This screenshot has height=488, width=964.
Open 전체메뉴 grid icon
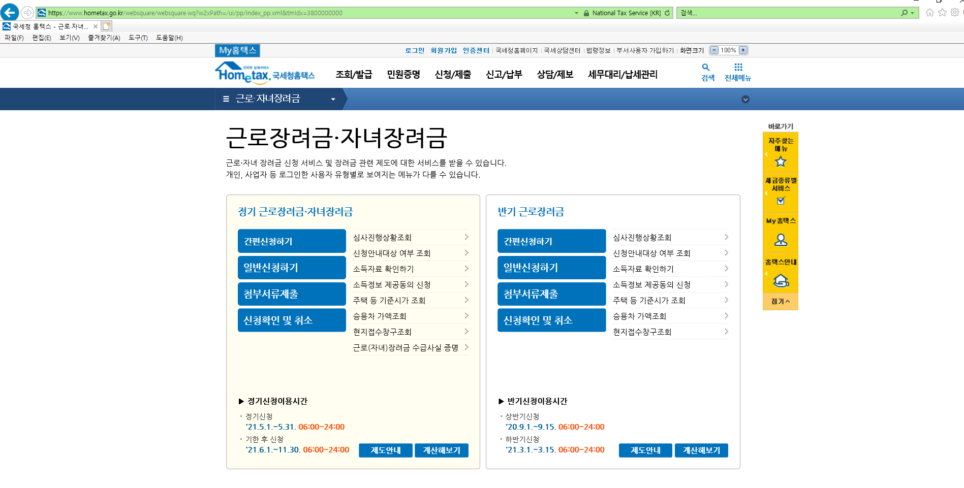pyautogui.click(x=738, y=67)
